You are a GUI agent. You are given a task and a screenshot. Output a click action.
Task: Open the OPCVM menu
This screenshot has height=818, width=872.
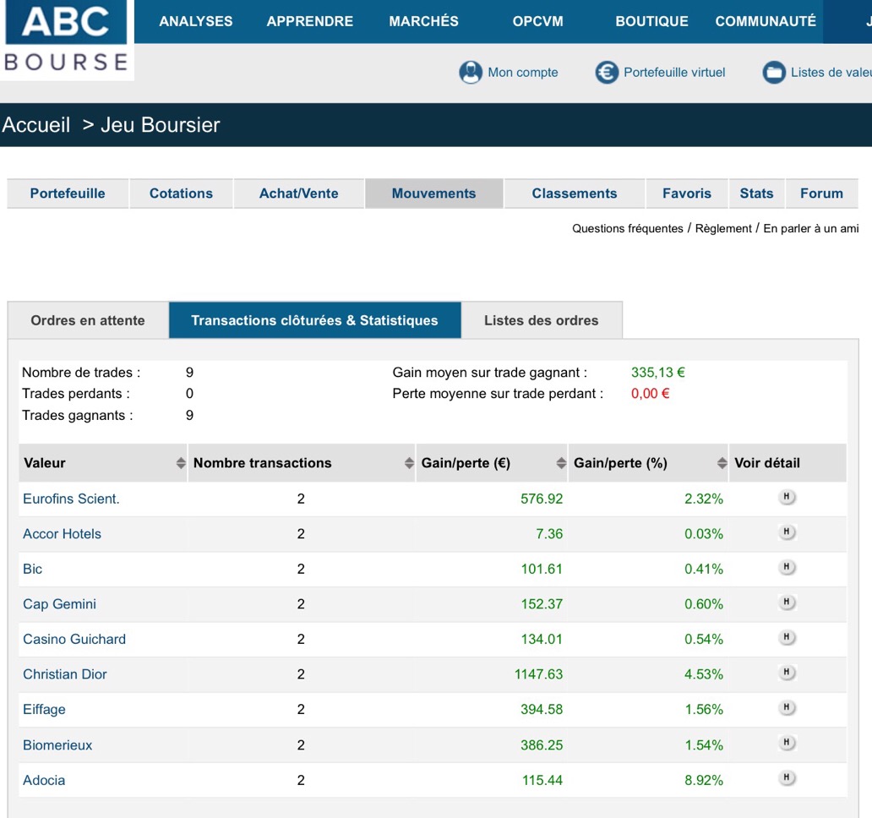[537, 21]
